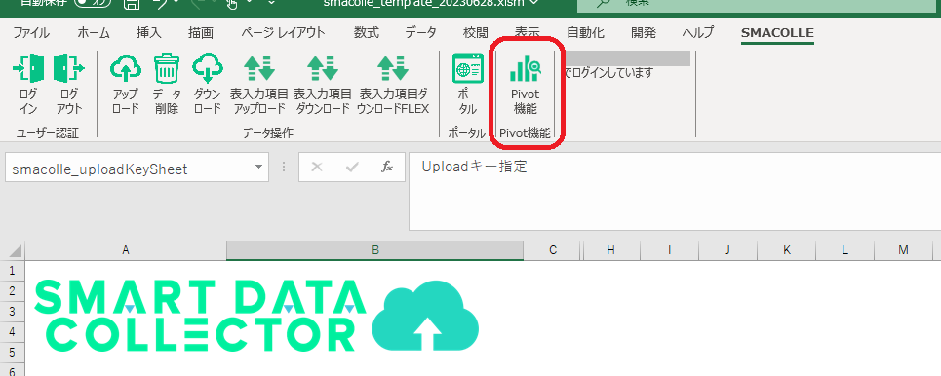Image resolution: width=941 pixels, height=376 pixels.
Task: Open the 数式 tab
Action: click(x=366, y=33)
